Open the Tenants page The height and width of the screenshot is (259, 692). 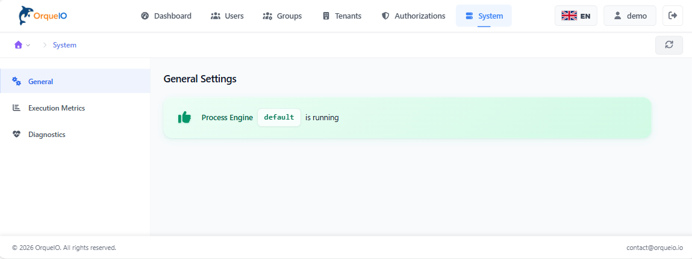click(x=341, y=16)
